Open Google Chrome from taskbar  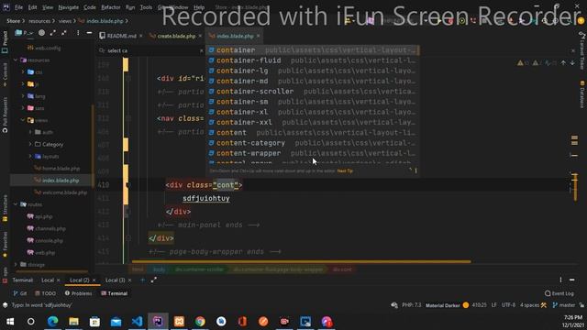click(200, 322)
